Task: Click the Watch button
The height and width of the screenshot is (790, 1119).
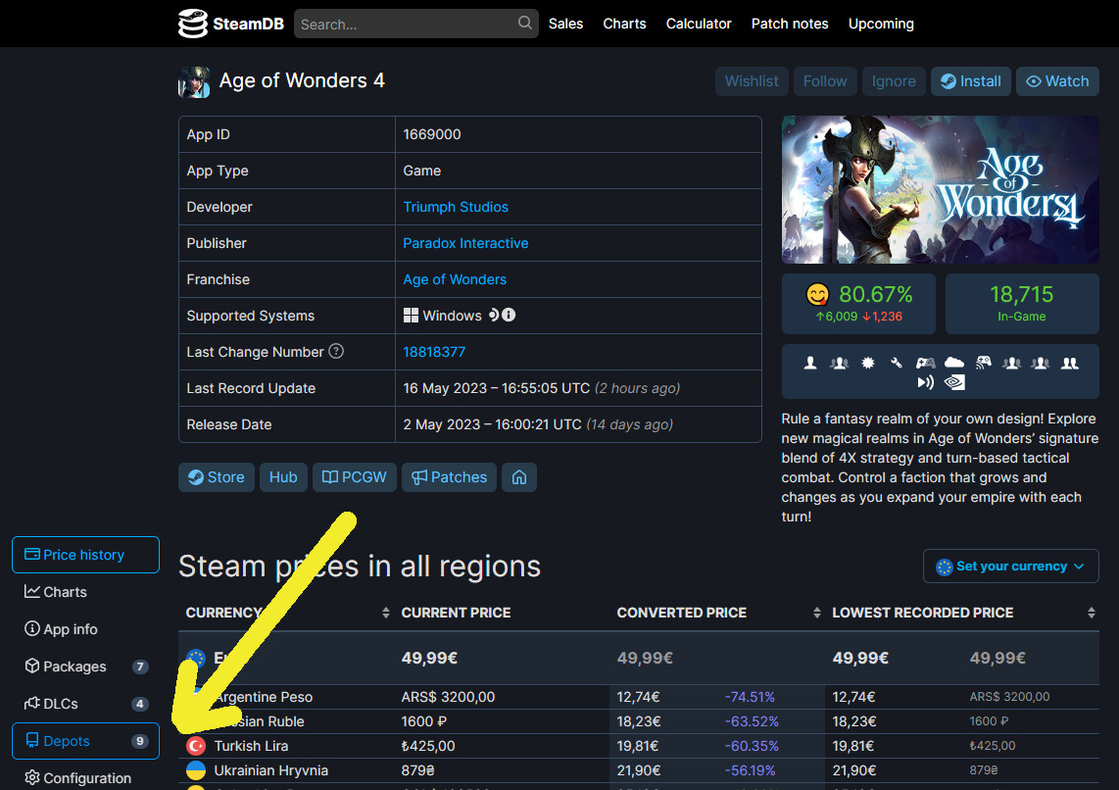Action: pos(1057,81)
